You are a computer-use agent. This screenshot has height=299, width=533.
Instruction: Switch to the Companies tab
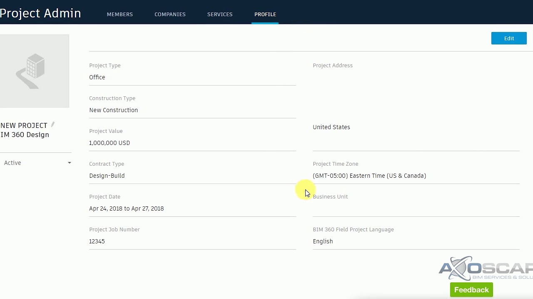(170, 14)
